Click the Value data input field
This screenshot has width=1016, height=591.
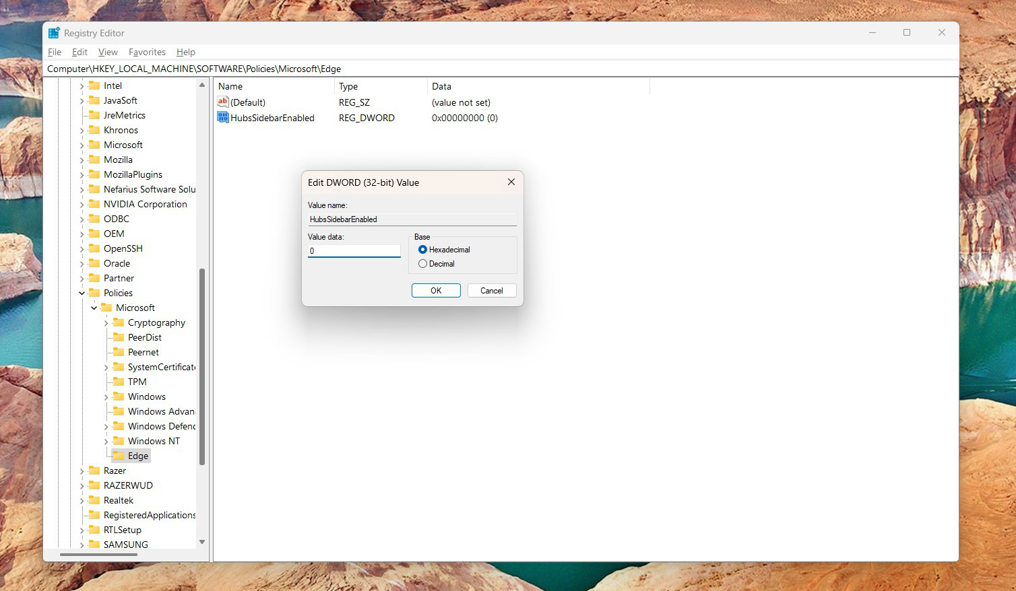pos(354,251)
